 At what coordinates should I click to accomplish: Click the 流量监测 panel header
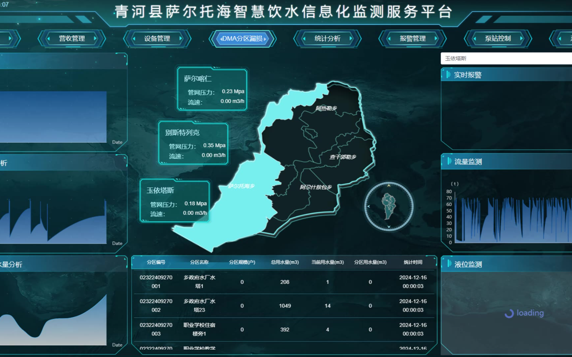point(507,161)
